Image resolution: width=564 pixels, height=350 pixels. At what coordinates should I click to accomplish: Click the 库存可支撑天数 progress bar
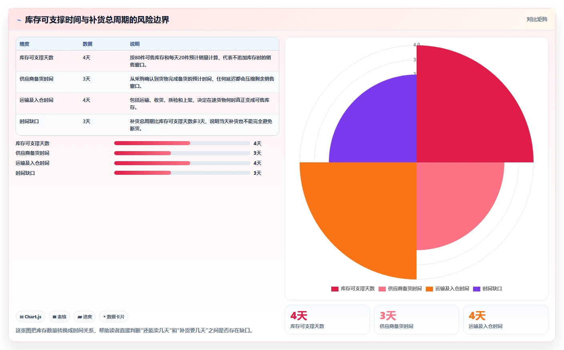pyautogui.click(x=182, y=143)
